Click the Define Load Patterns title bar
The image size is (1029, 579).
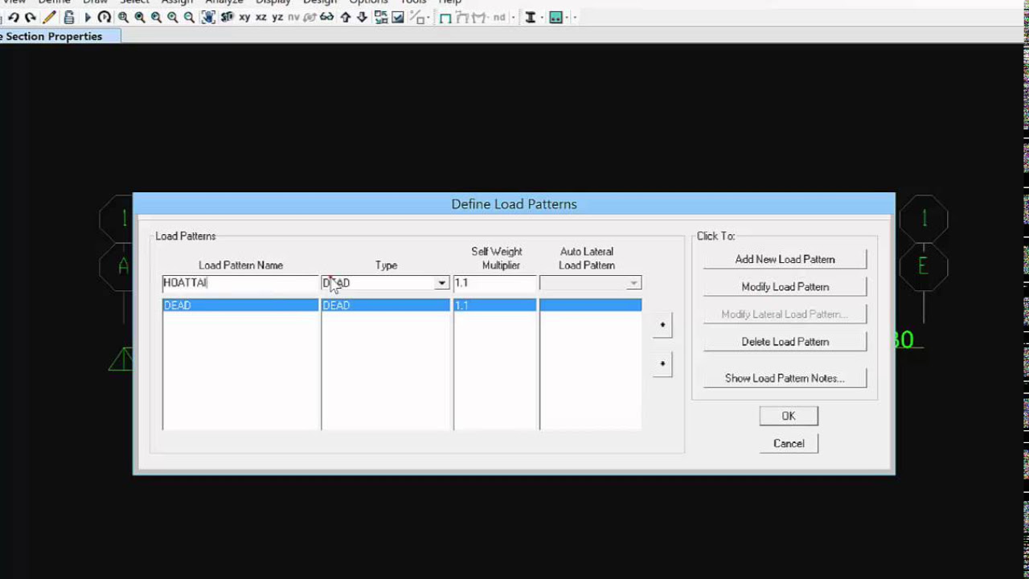tap(514, 204)
